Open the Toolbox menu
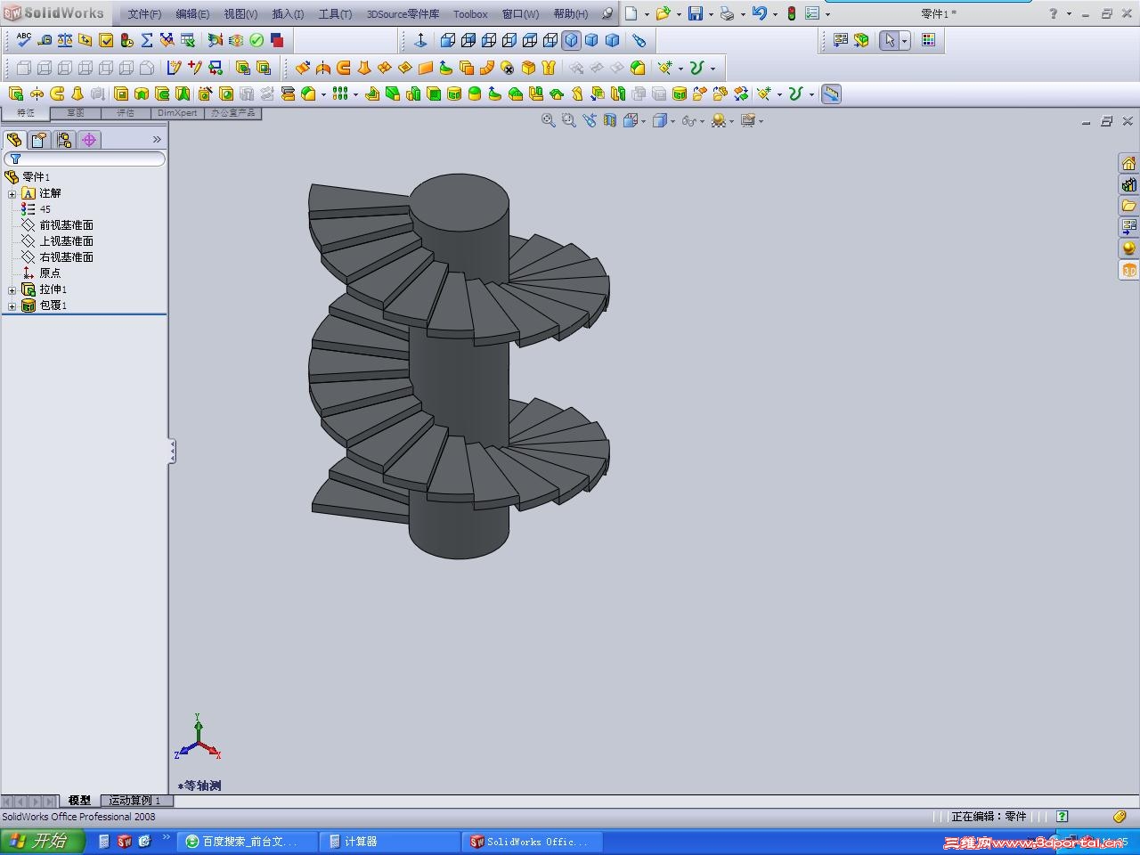Screen dimensions: 1140x855 470,14
